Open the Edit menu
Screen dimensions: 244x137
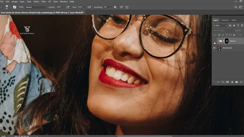pyautogui.click(x=7, y=2)
